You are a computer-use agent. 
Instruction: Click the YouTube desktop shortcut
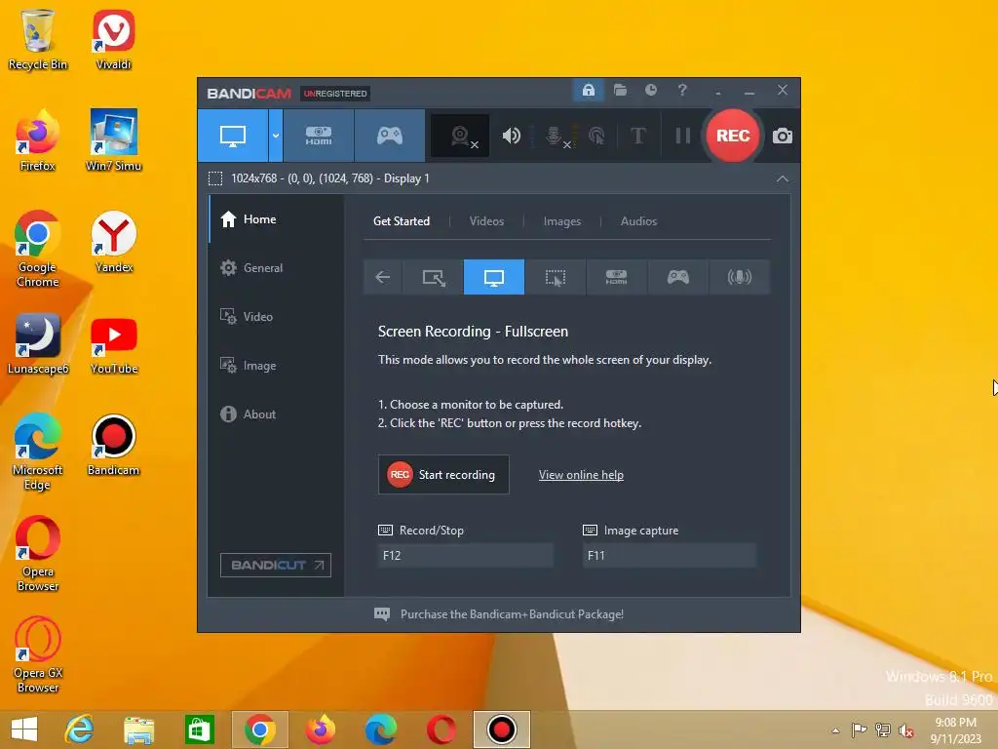coord(113,344)
